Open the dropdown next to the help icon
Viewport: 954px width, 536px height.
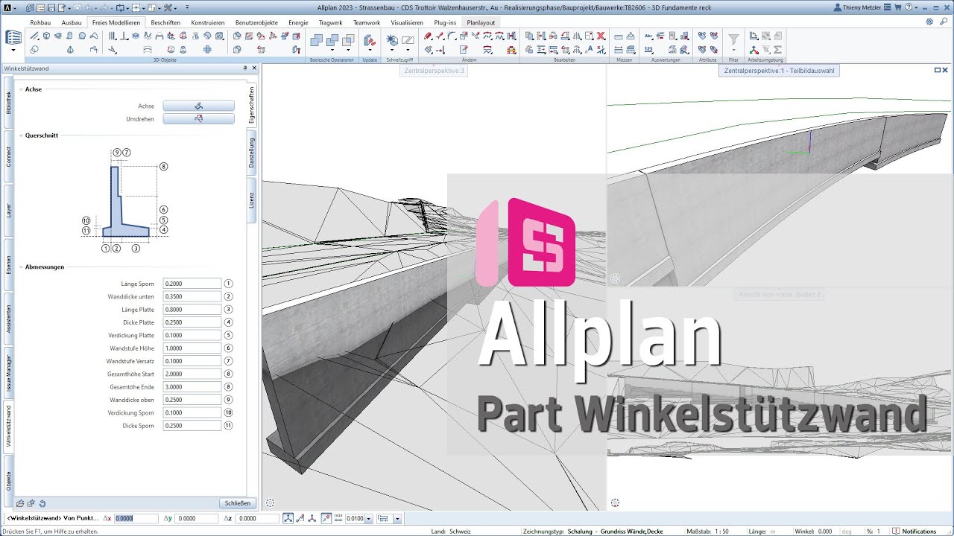[916, 7]
